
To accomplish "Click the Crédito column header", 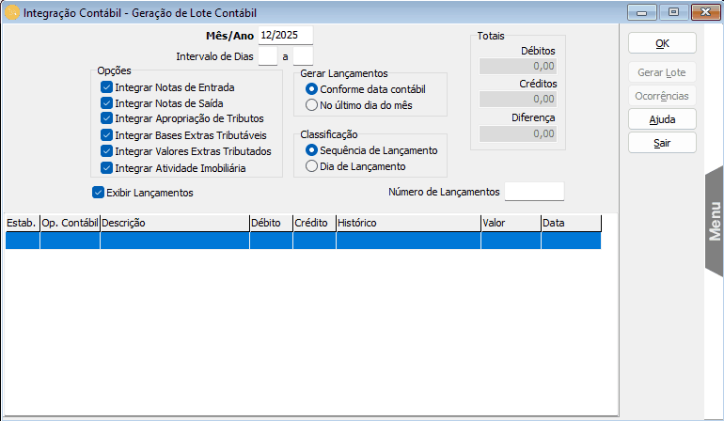I will tap(315, 223).
